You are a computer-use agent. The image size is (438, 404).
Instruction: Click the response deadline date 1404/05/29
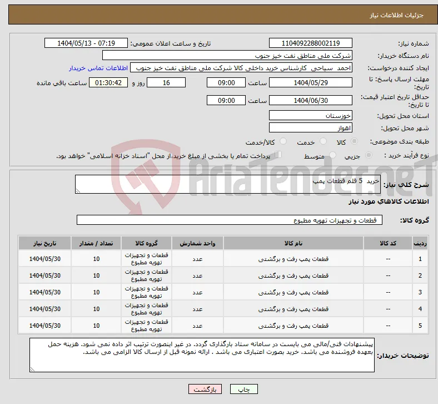pyautogui.click(x=310, y=82)
